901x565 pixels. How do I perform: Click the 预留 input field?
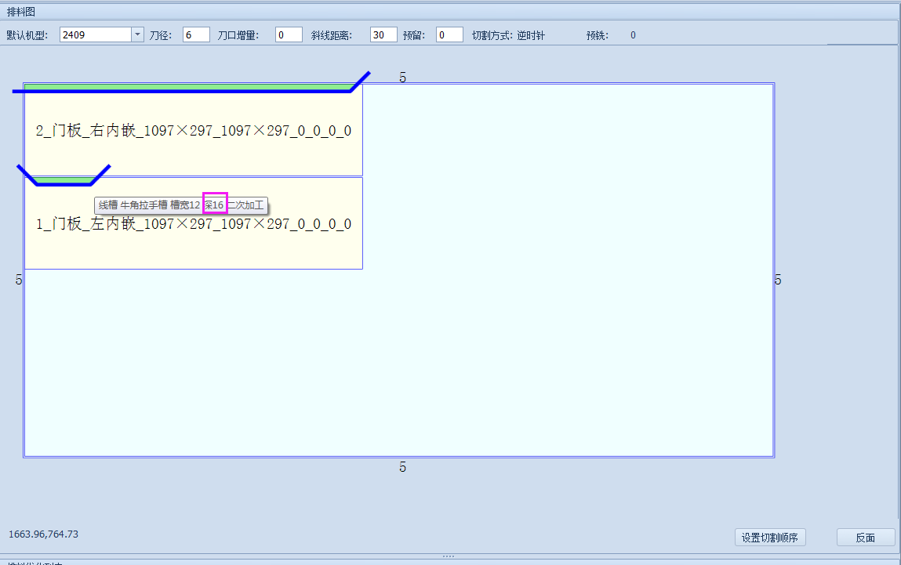[449, 35]
